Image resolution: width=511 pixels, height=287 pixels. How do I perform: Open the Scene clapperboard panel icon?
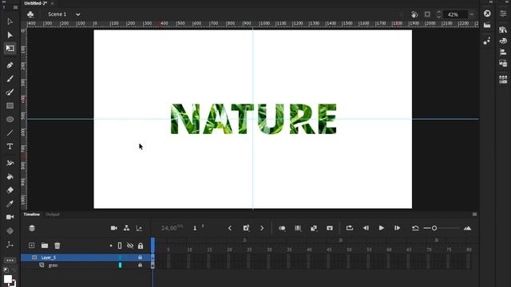tap(487, 26)
